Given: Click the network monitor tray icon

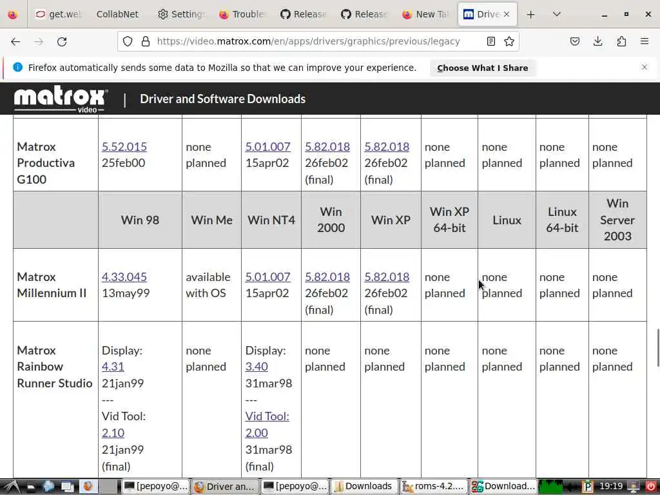Looking at the screenshot, I should coord(634,487).
